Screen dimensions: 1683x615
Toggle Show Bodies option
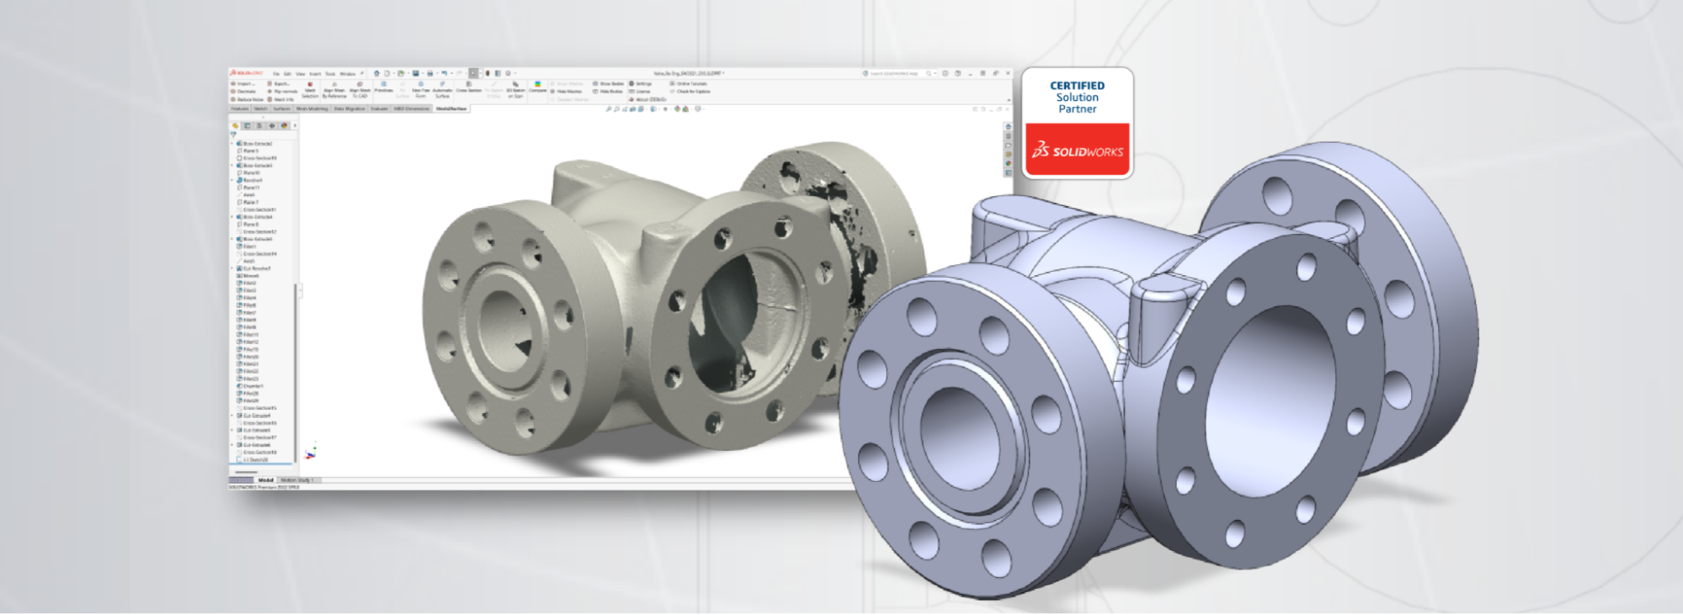(x=607, y=83)
